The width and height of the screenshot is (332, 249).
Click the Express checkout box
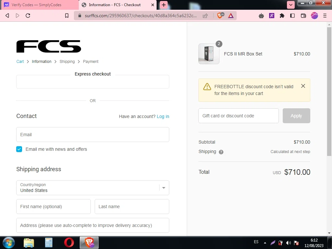point(92,81)
